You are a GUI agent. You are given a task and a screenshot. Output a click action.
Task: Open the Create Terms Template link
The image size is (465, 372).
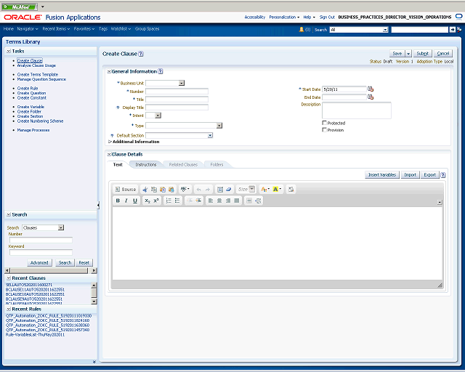pyautogui.click(x=37, y=74)
